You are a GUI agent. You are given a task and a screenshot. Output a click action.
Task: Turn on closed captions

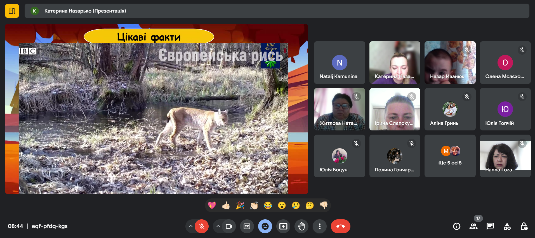pyautogui.click(x=247, y=226)
